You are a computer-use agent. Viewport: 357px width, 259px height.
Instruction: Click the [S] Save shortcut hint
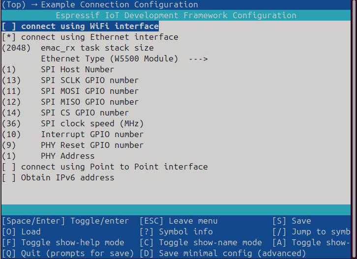point(292,221)
